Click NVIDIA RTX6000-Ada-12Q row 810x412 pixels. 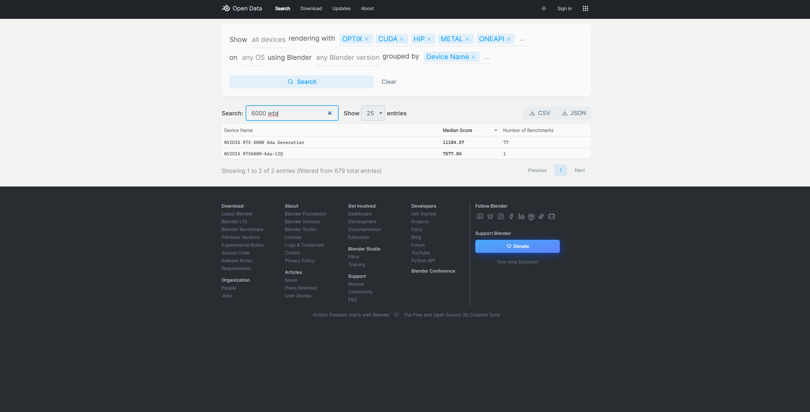click(x=406, y=154)
